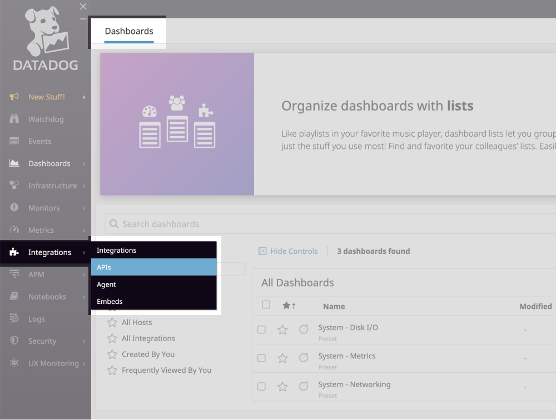Star the System - Metrics dashboard
This screenshot has width=556, height=420.
282,358
